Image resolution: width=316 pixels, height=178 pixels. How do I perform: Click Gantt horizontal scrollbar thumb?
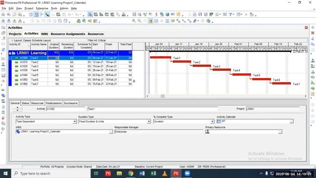click(x=162, y=96)
